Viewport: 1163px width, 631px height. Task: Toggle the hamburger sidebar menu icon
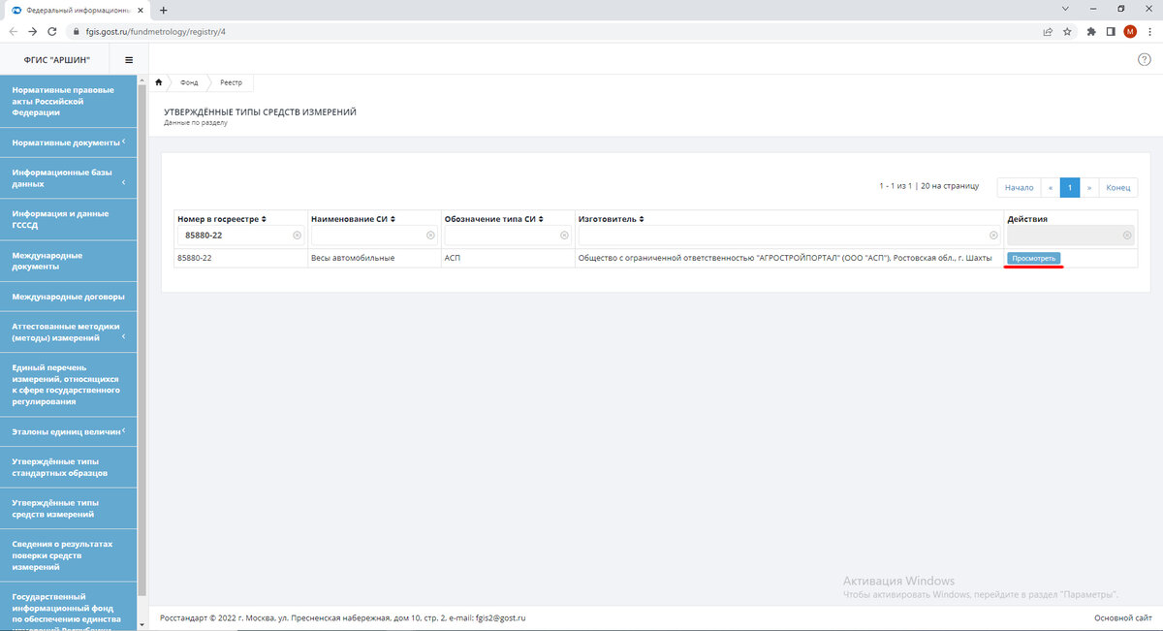(x=129, y=60)
